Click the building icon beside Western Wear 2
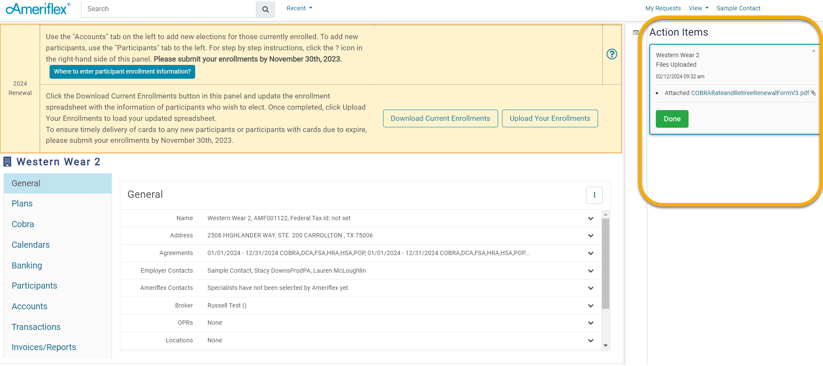 click(7, 162)
